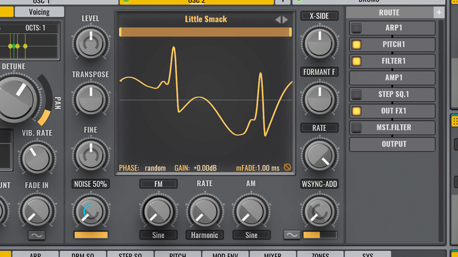
Task: Click the FM amount knob
Action: 158,211
